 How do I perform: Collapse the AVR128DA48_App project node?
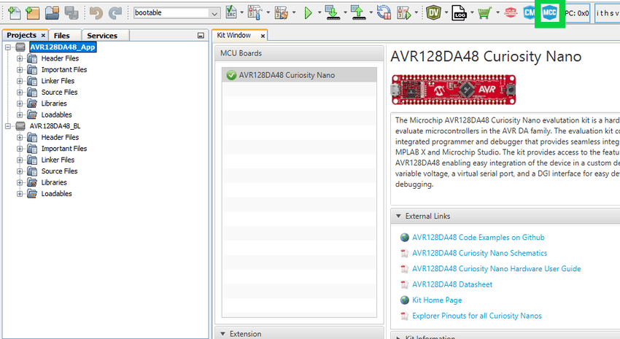[x=8, y=47]
